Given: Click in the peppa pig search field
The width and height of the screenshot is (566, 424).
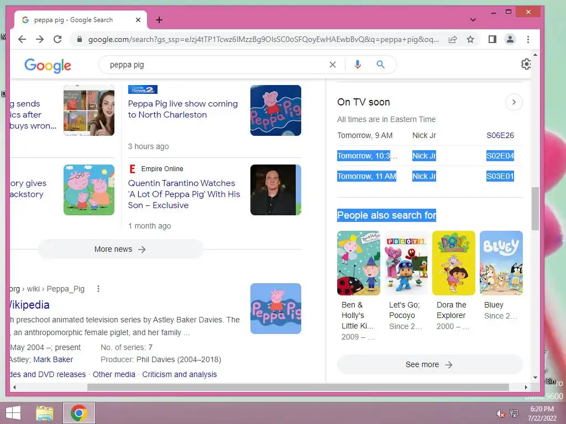Looking at the screenshot, I should tap(217, 65).
